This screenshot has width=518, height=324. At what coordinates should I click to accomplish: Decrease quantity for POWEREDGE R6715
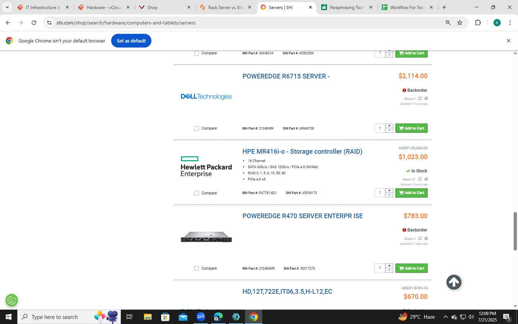click(x=389, y=130)
